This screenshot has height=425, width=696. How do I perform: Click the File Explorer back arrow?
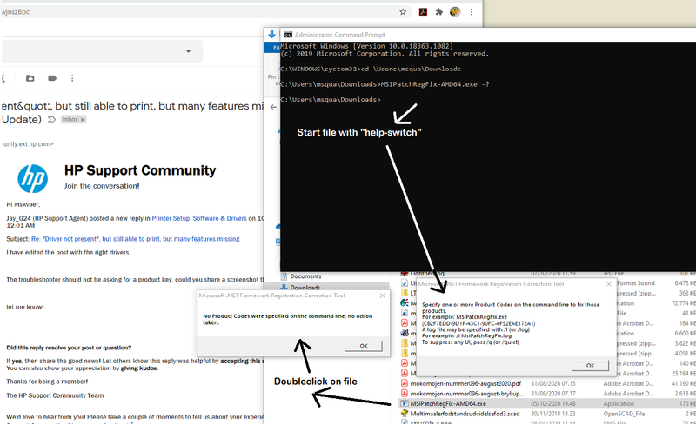point(274,105)
